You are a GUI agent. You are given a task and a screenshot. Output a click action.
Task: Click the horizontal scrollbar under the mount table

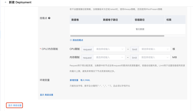click(x=117, y=36)
